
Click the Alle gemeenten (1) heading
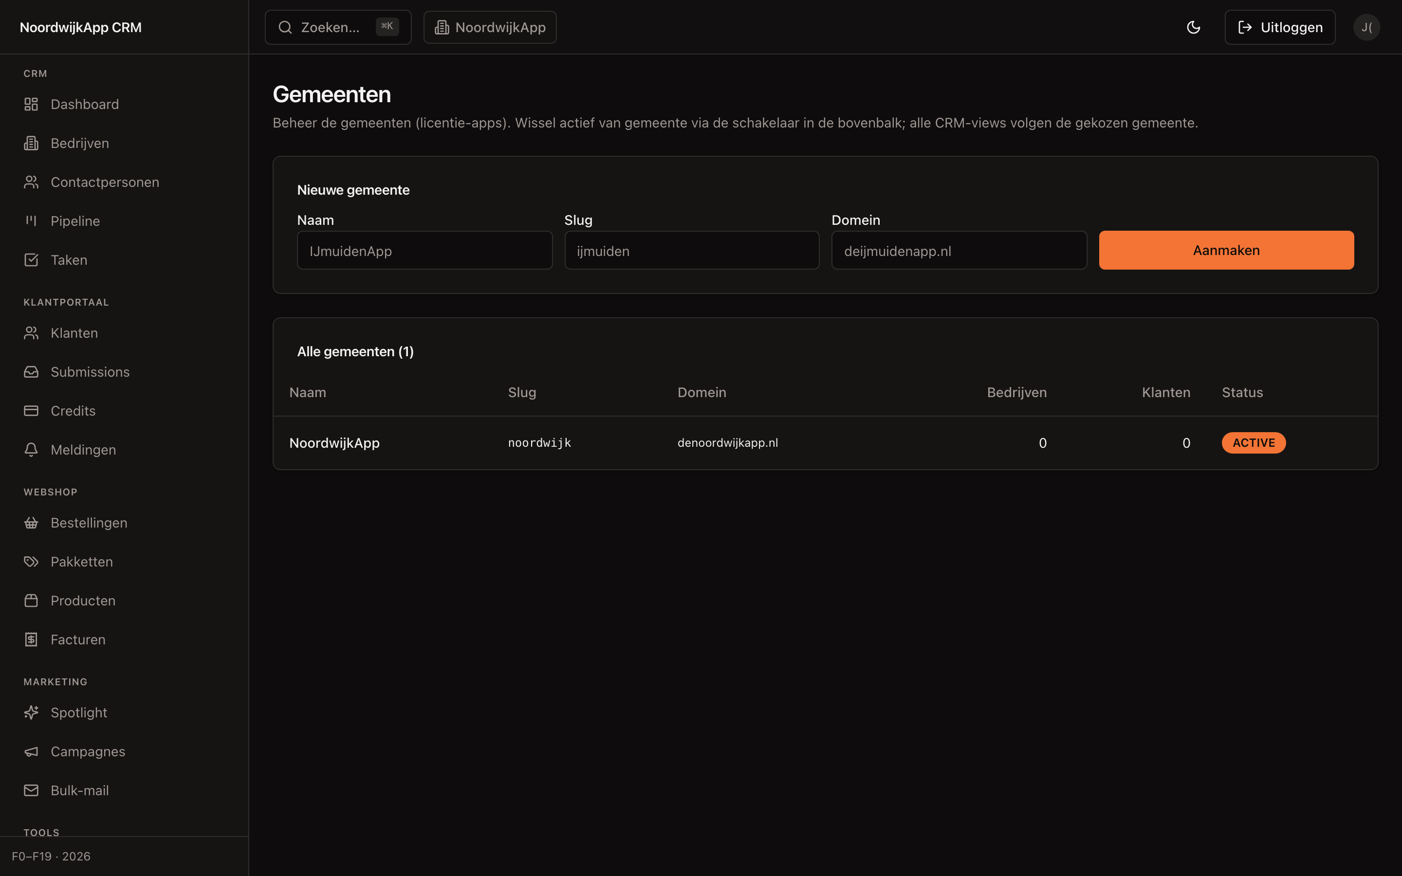(x=355, y=352)
